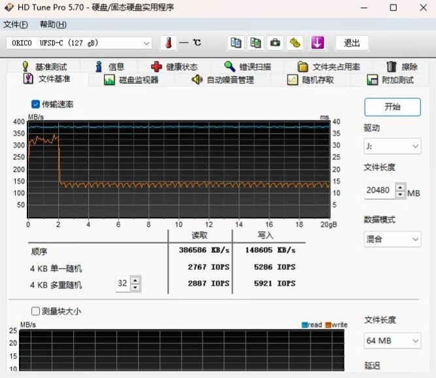Open the options gear-chip icon
The image size is (436, 378).
tap(295, 43)
